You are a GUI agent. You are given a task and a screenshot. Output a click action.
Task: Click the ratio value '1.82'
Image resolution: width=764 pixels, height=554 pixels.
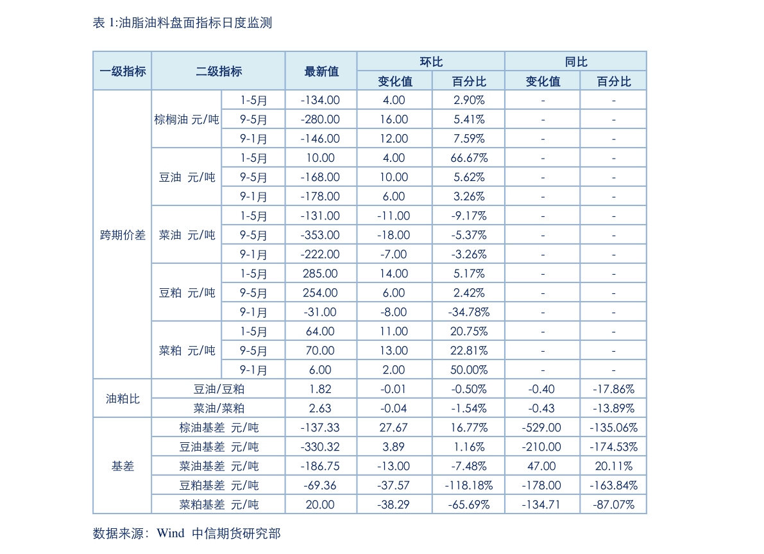click(x=320, y=389)
